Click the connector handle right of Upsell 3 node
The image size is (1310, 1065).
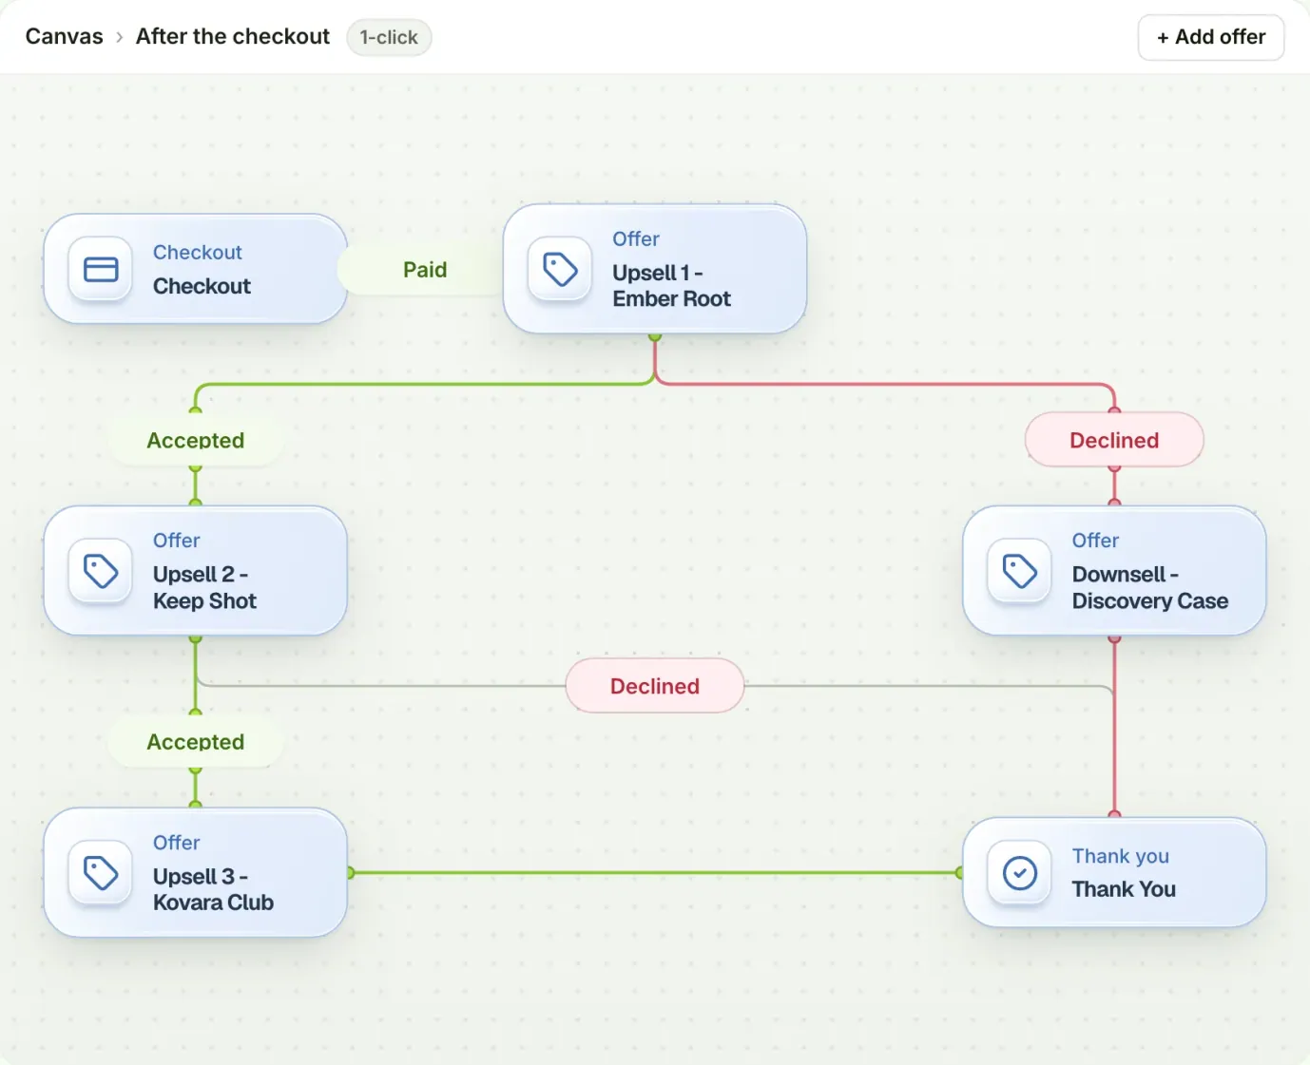350,872
